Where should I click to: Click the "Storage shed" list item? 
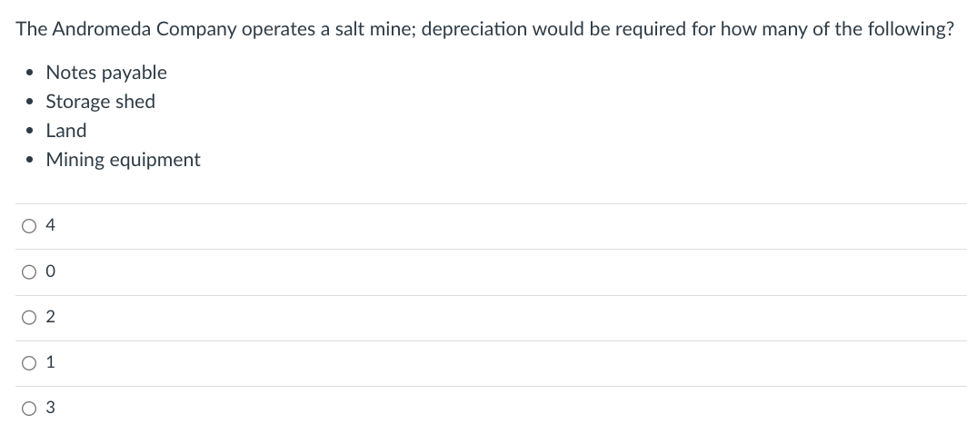point(101,102)
